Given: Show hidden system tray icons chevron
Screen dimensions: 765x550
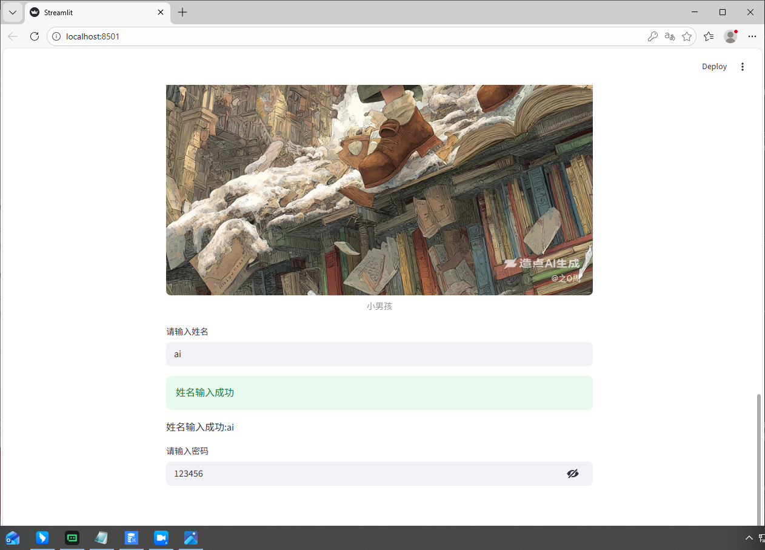Looking at the screenshot, I should point(749,538).
